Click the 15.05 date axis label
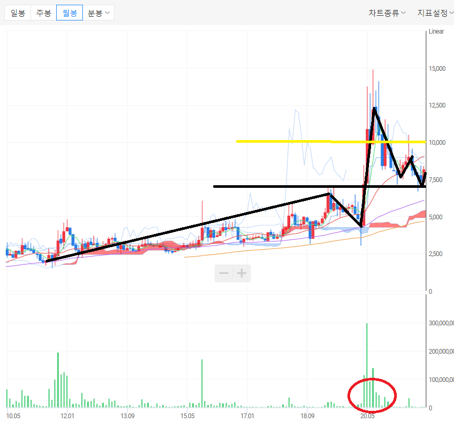 tap(187, 416)
